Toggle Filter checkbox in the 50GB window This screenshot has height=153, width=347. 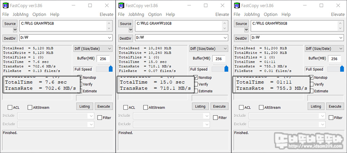click(331, 118)
